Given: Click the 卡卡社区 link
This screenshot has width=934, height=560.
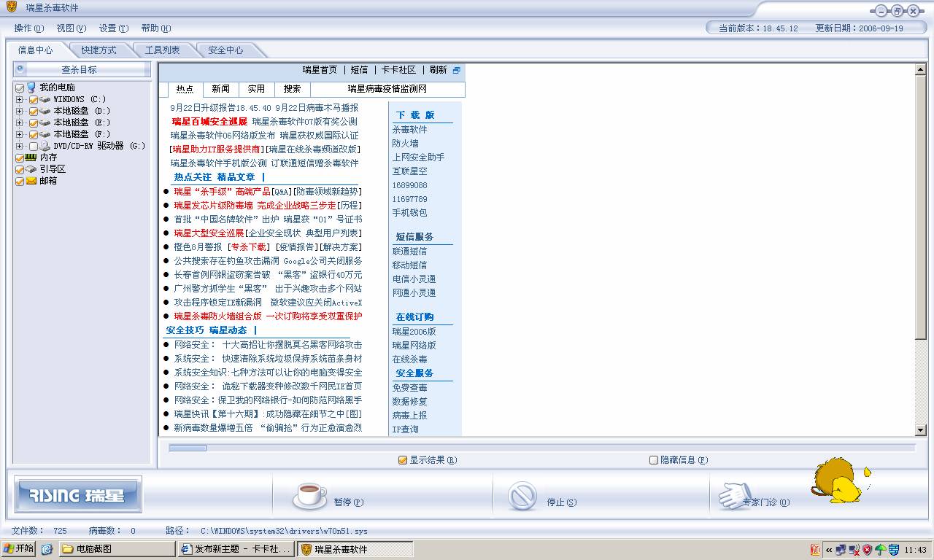Looking at the screenshot, I should (x=398, y=70).
